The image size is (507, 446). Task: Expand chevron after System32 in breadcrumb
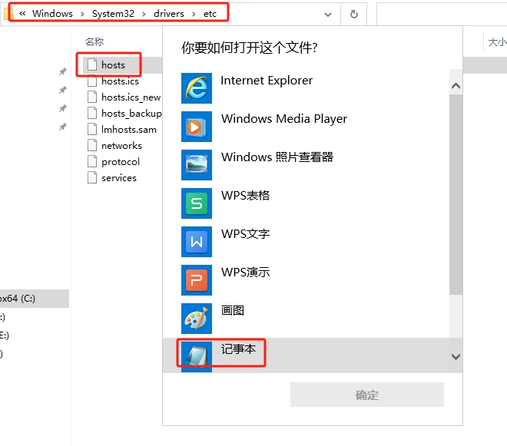point(144,14)
